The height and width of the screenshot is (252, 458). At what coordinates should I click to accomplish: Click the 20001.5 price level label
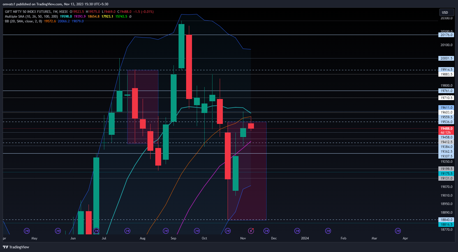[x=446, y=58]
